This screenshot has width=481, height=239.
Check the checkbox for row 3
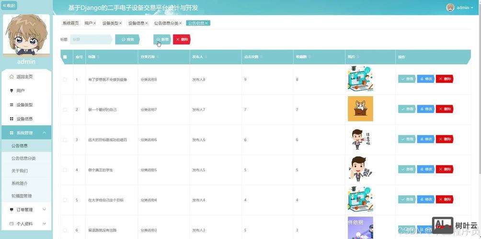(x=65, y=140)
